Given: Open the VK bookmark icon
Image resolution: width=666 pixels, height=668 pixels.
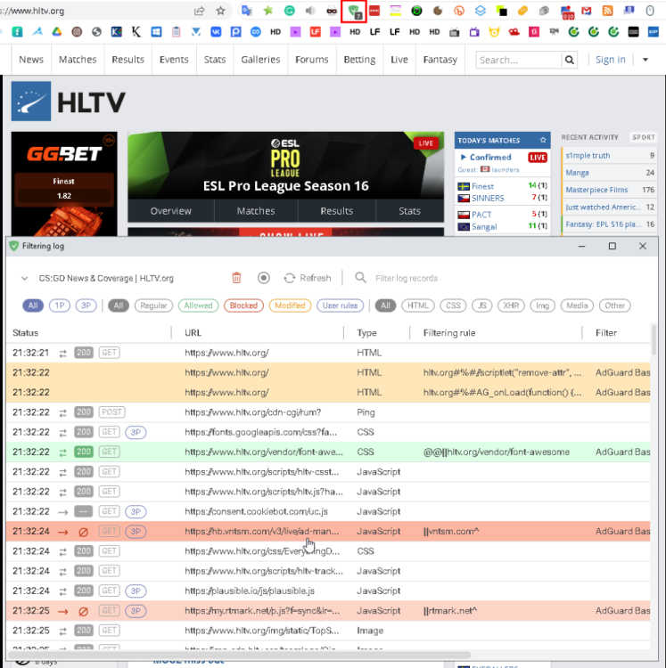Looking at the screenshot, I should [216, 31].
